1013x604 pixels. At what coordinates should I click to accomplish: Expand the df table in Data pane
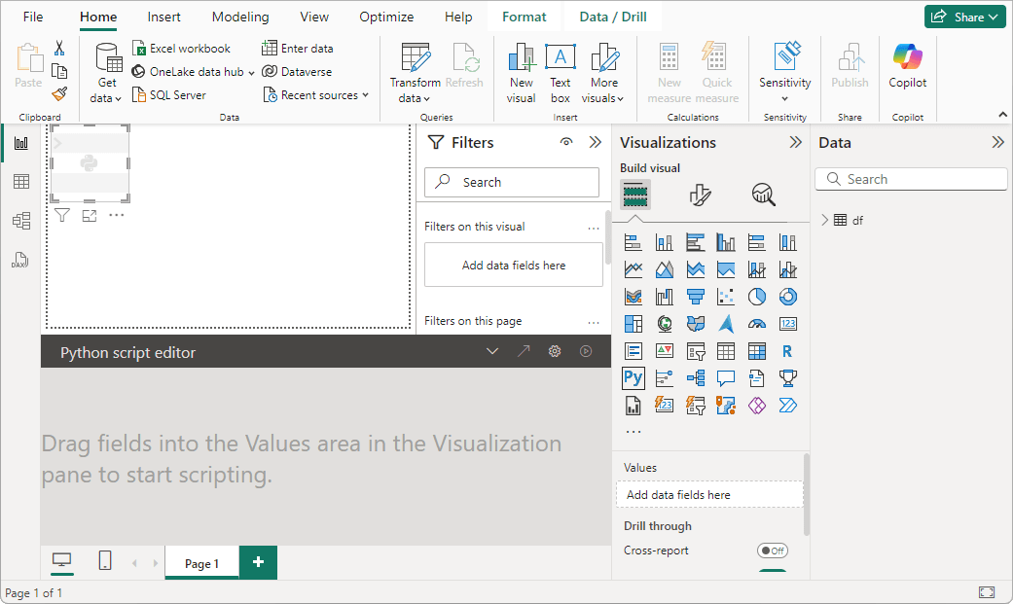(x=825, y=220)
